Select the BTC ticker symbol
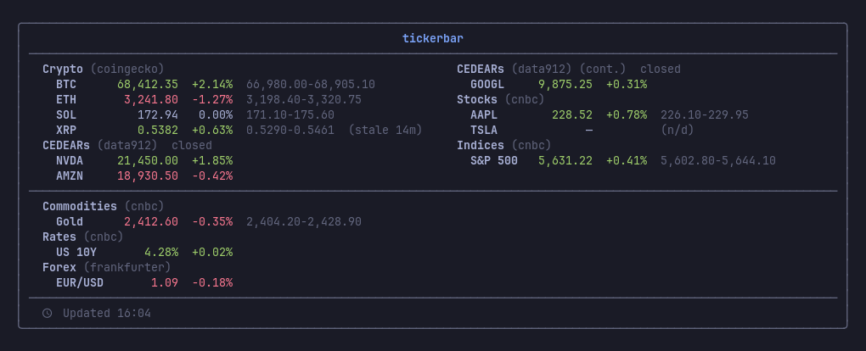Viewport: 866px width, 351px height. click(66, 85)
